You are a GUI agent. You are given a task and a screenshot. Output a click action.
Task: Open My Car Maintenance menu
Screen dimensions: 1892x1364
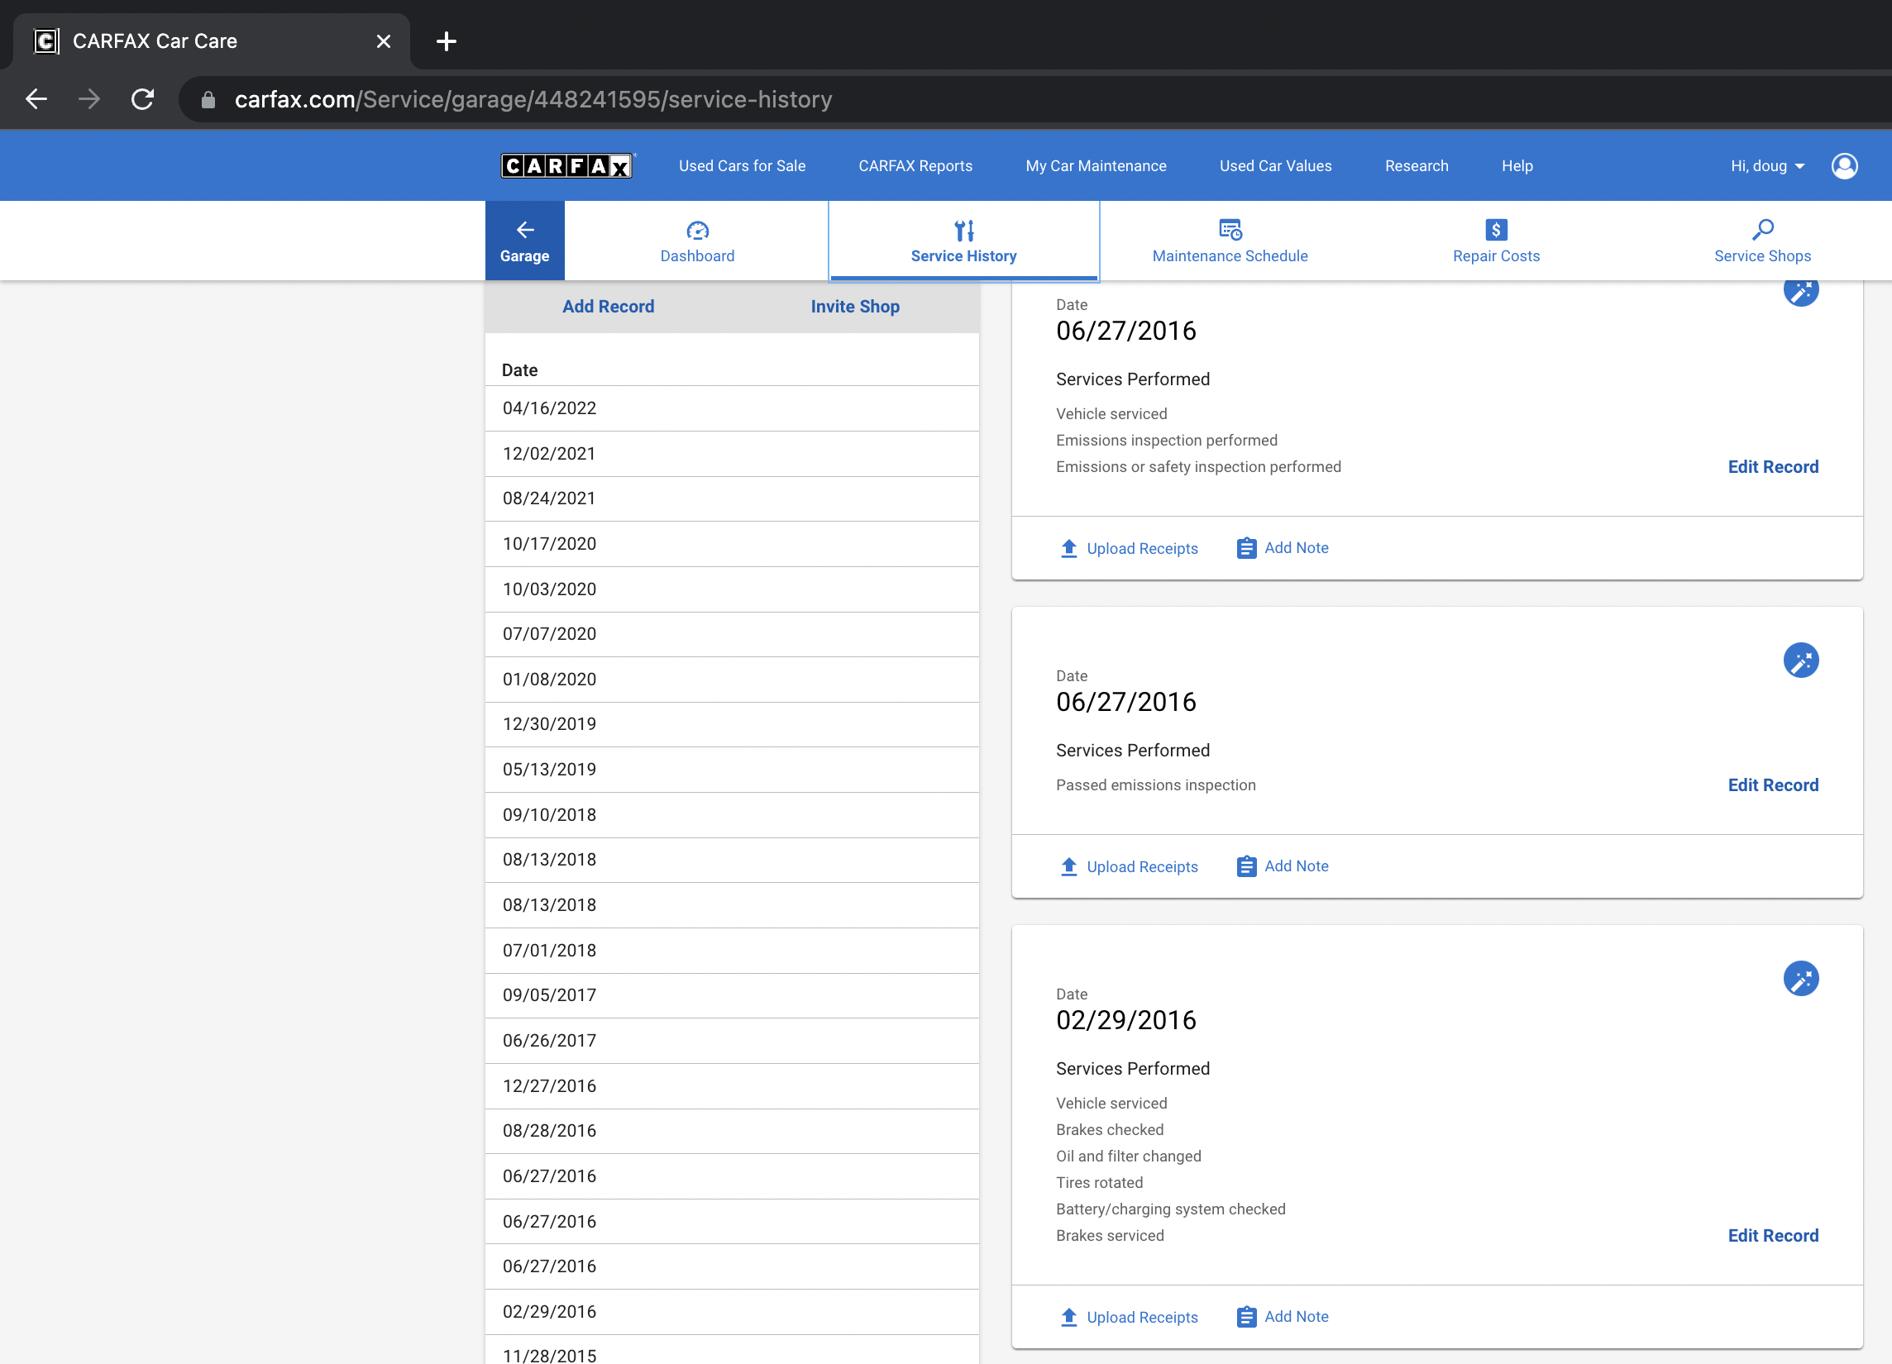coord(1096,166)
